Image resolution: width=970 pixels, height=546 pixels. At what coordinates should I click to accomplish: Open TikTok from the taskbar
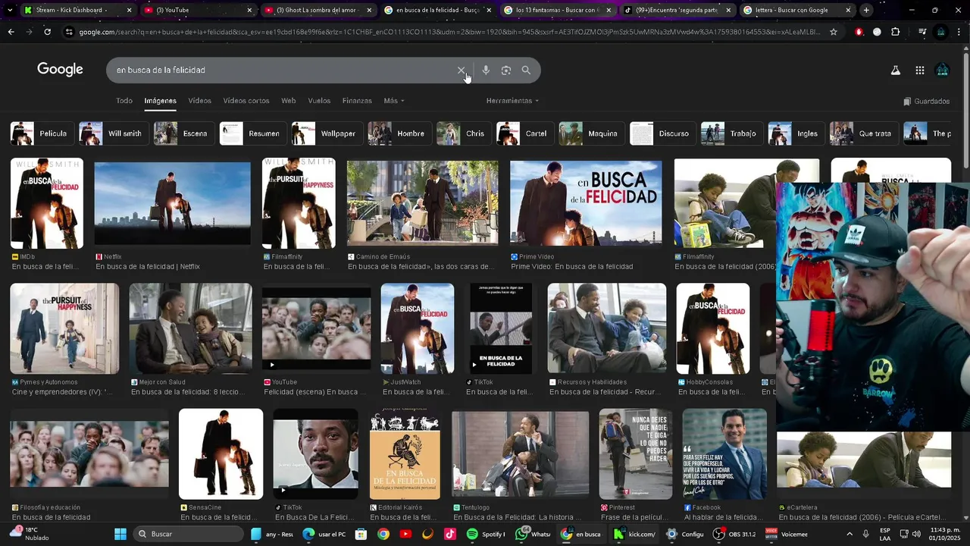(x=450, y=534)
